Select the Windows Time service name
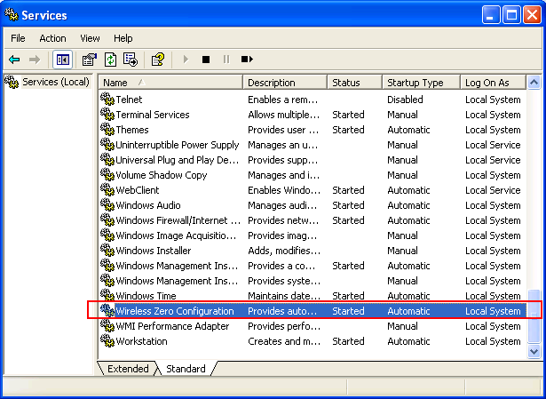The width and height of the screenshot is (546, 399). (146, 296)
